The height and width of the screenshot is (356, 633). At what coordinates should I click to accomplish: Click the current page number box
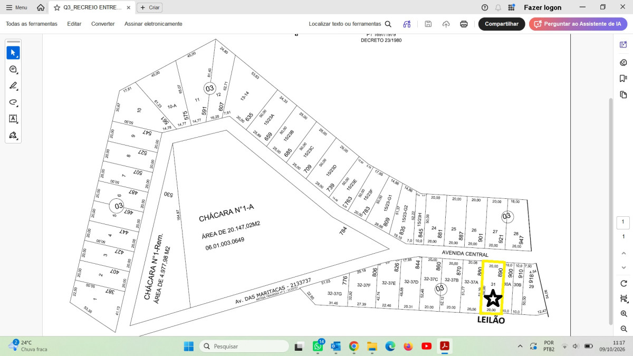click(623, 223)
